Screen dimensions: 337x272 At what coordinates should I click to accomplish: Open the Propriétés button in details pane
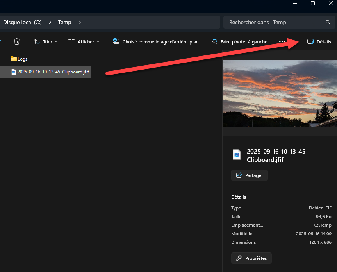pos(251,258)
